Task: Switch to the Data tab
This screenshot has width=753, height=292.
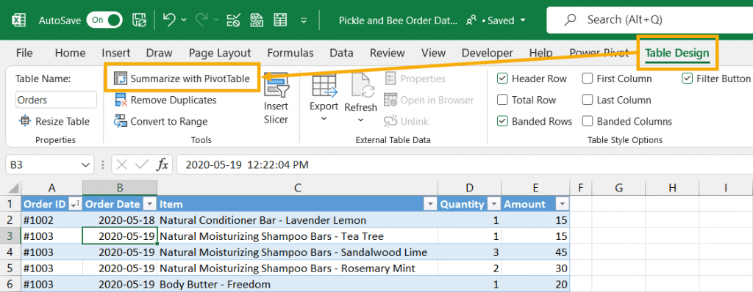Action: click(x=341, y=53)
